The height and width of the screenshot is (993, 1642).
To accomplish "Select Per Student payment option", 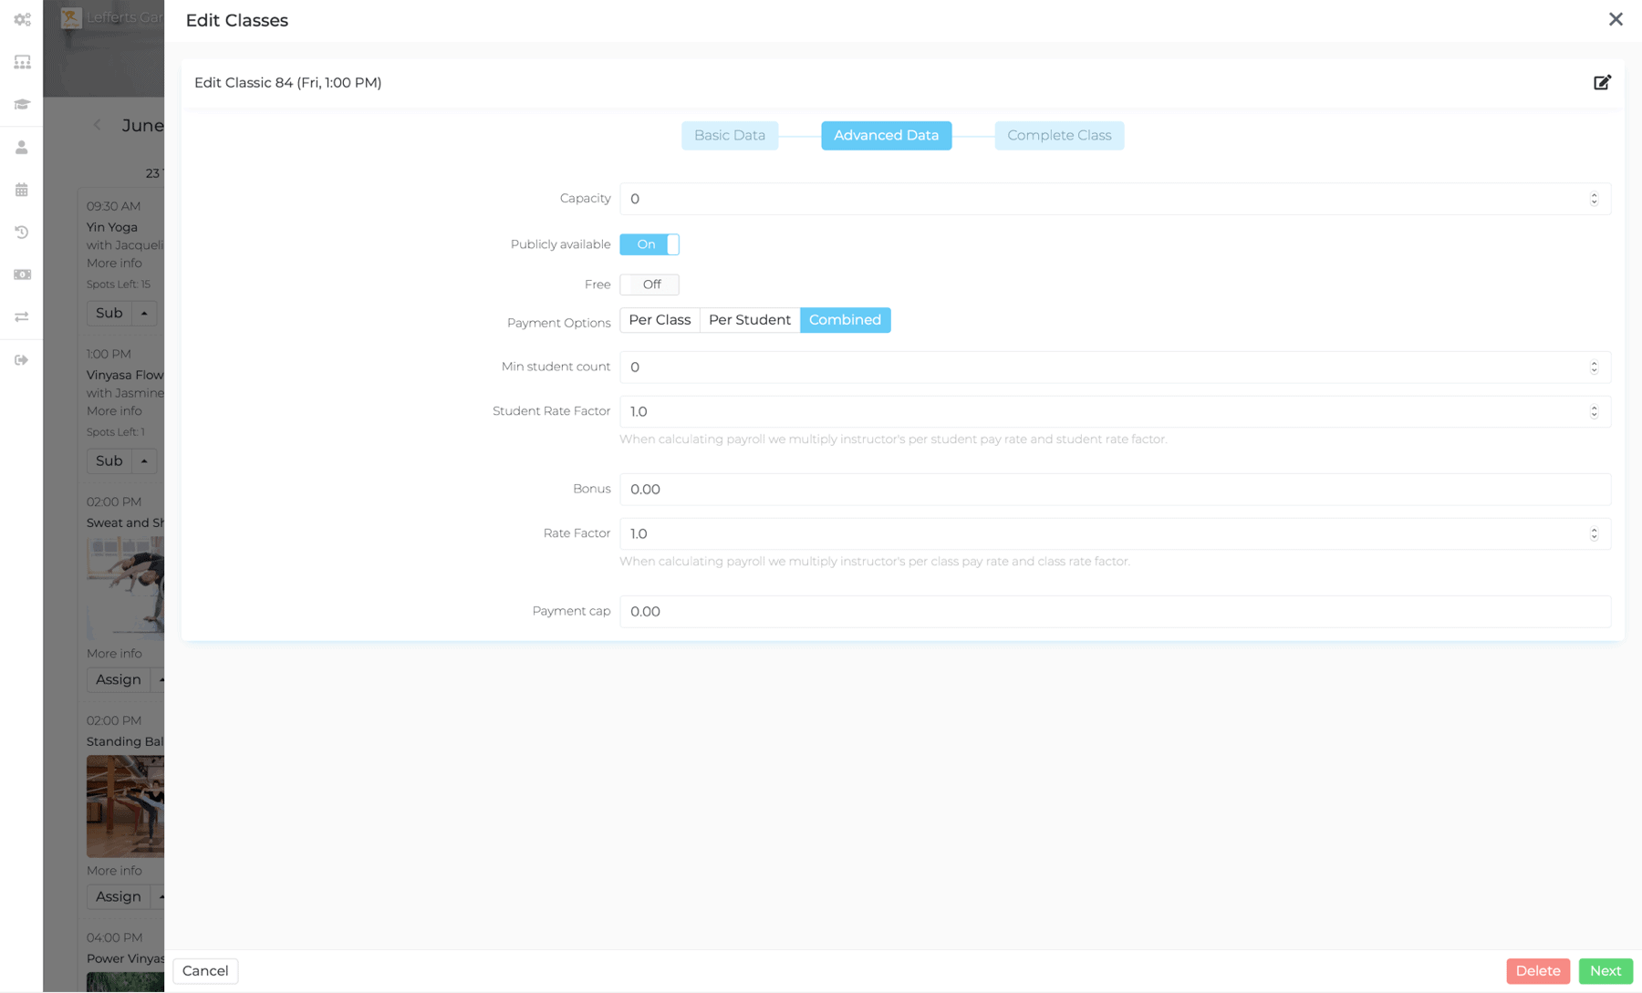I will coord(750,320).
